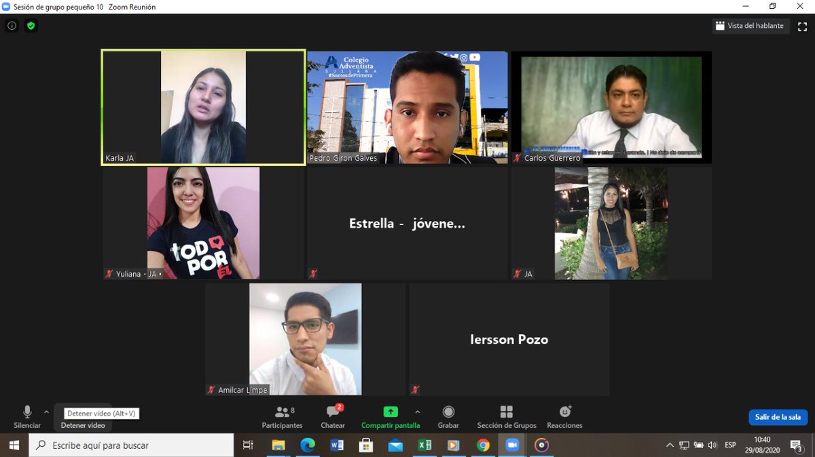Change input language ESP indicator

pos(731,445)
